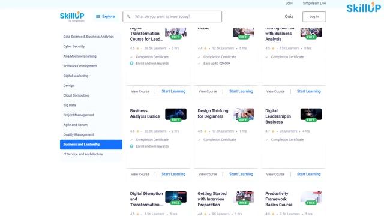Select Project Management category
This screenshot has height=216, width=384.
click(x=79, y=115)
